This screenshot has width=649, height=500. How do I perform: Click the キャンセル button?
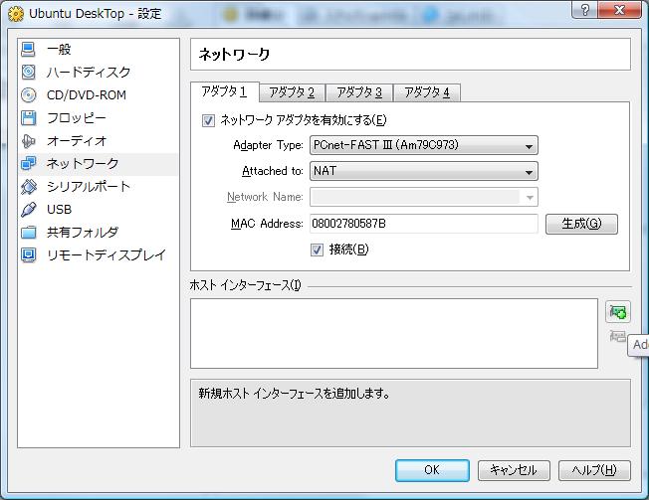(x=514, y=470)
